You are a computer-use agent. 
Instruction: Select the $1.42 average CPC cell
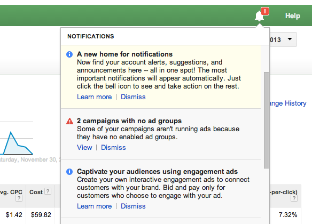pos(14,215)
